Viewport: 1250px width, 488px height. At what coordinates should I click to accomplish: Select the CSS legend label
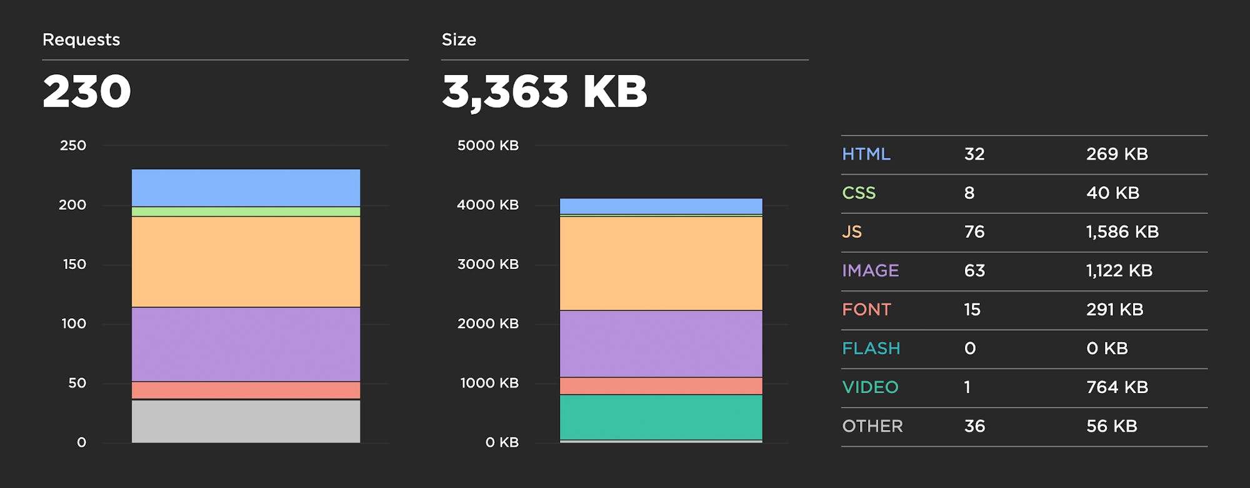click(859, 193)
